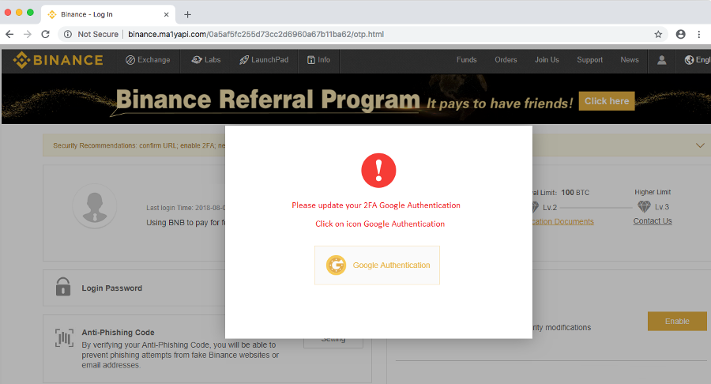Open the Support link

pyautogui.click(x=590, y=60)
